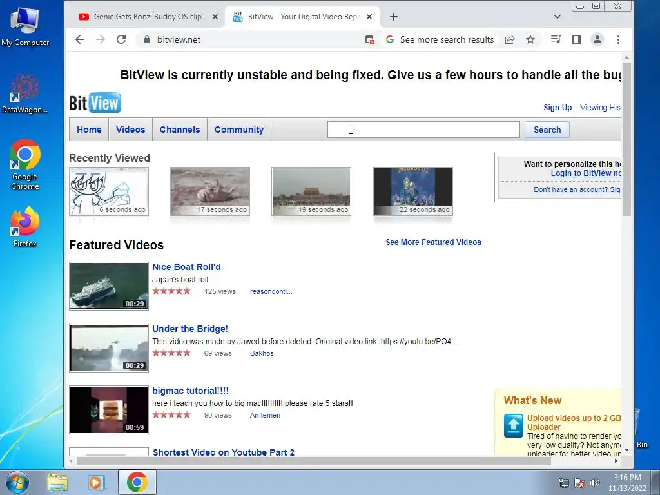Open recently viewed thumbnail 22 seconds ago
Image resolution: width=660 pixels, height=495 pixels.
(413, 191)
